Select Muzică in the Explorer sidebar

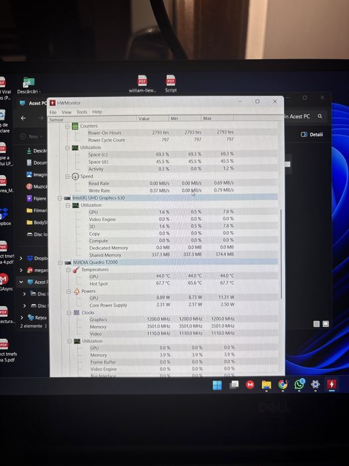(37, 186)
